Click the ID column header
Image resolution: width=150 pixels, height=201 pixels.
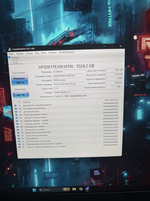19,102
